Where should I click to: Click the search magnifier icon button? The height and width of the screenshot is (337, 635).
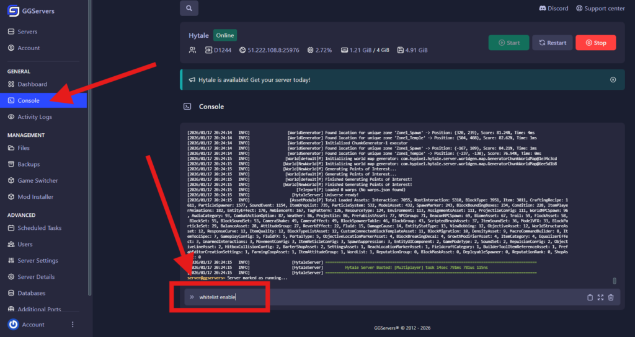click(x=189, y=8)
